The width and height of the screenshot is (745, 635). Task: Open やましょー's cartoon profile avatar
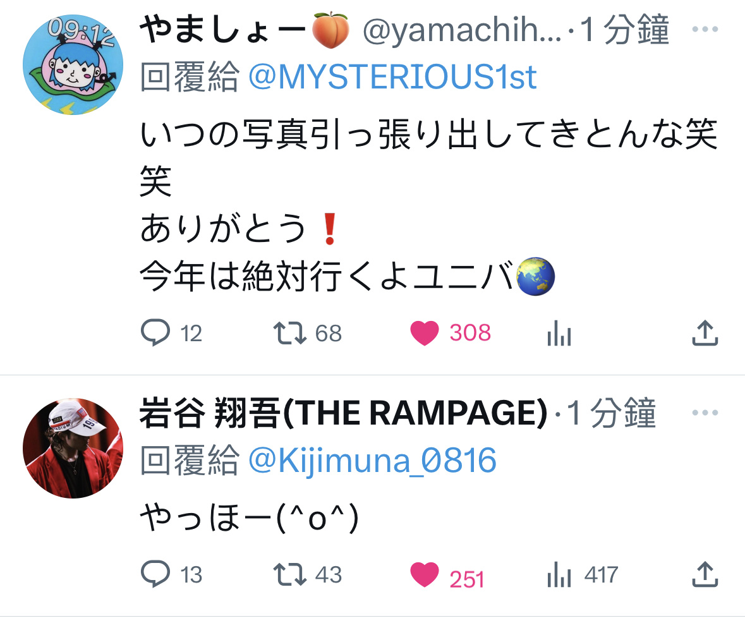click(73, 64)
